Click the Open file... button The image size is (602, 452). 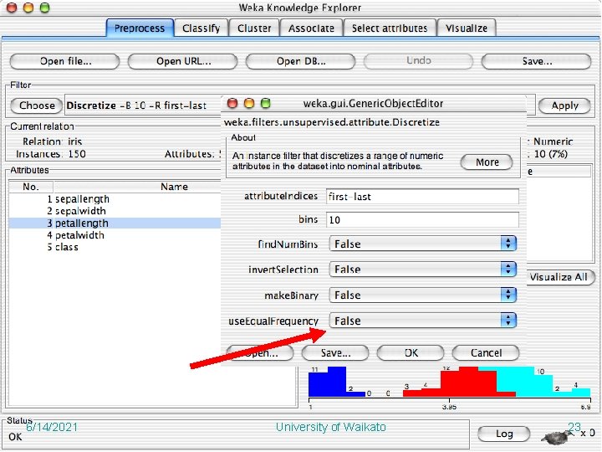(x=65, y=61)
